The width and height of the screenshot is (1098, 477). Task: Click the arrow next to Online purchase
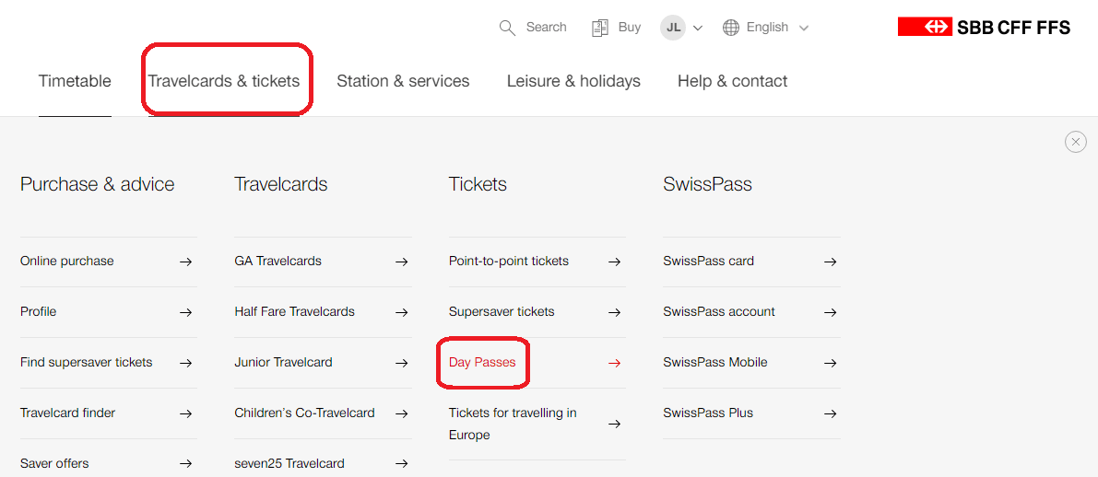pyautogui.click(x=185, y=262)
